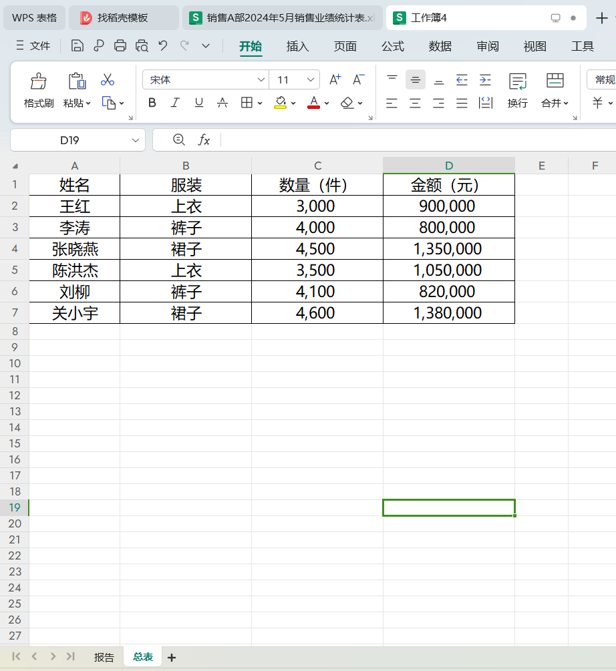Screen dimensions: 616x671
Task: Toggle Bold formatting
Action: (x=152, y=103)
